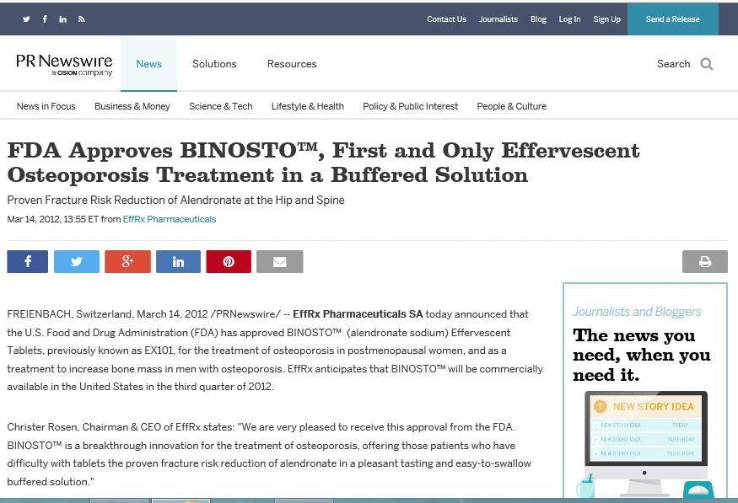738x503 pixels.
Task: Open the RSS feed icon
Action: click(x=82, y=19)
